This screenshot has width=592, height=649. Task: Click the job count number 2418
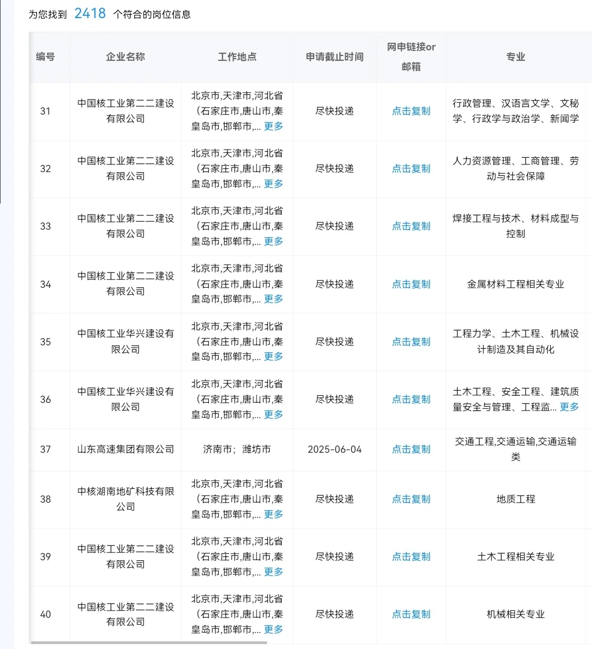[89, 12]
